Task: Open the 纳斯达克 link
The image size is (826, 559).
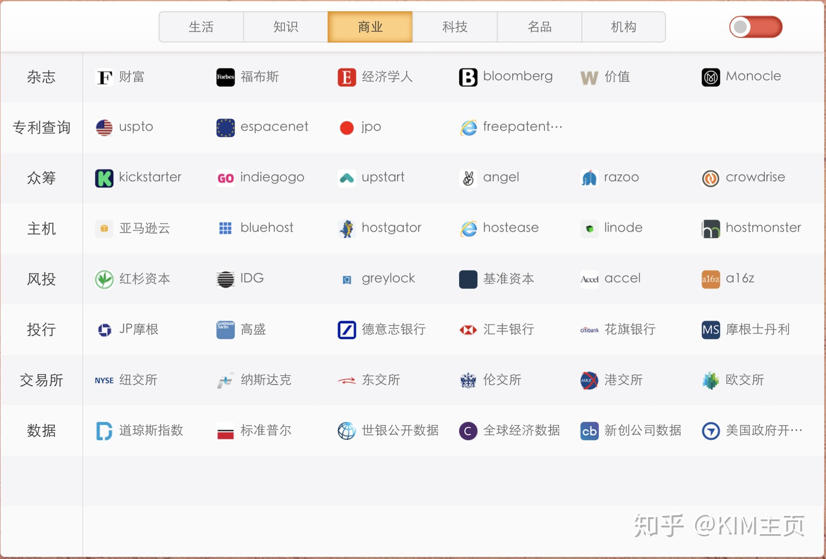Action: point(266,380)
